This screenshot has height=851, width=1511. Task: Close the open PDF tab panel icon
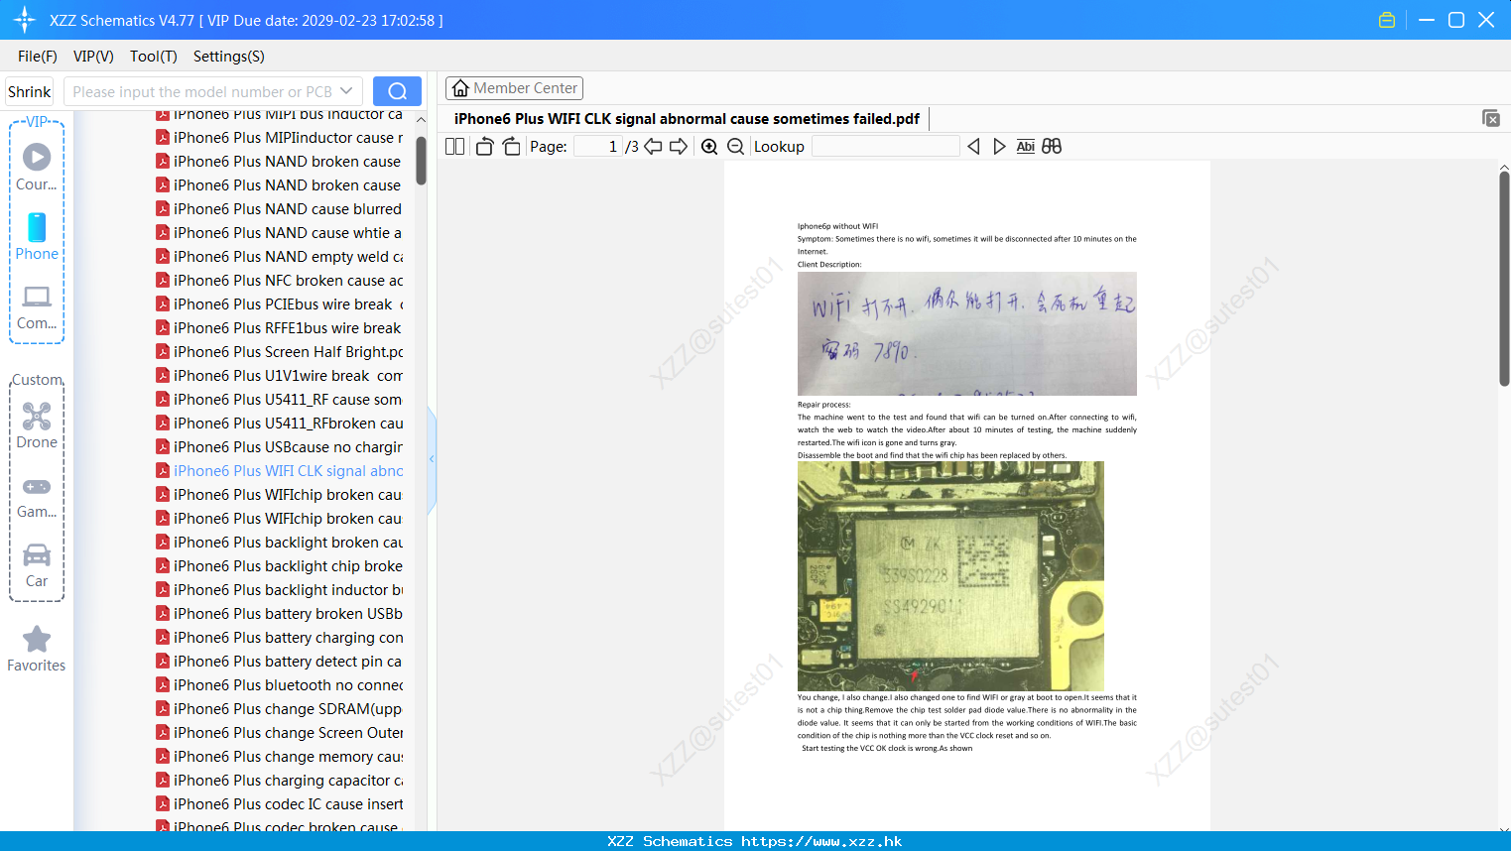[1491, 118]
